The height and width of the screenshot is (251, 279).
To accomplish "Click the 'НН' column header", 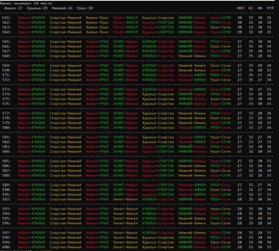I will pyautogui.click(x=260, y=8).
